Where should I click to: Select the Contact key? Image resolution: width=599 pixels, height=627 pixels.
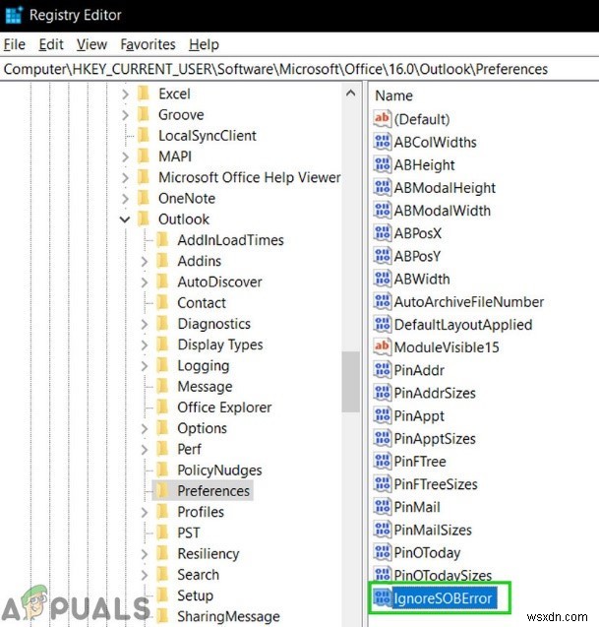pyautogui.click(x=202, y=303)
